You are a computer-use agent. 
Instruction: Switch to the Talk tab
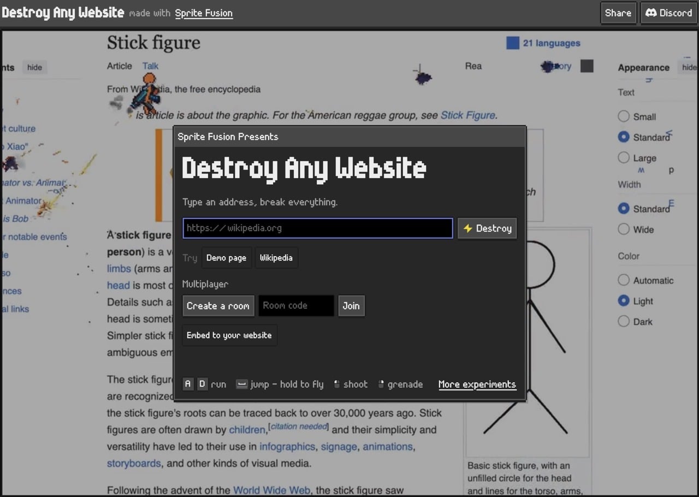150,66
